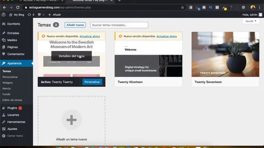Click the browser back arrow
This screenshot has height=148, width=264.
5,7
